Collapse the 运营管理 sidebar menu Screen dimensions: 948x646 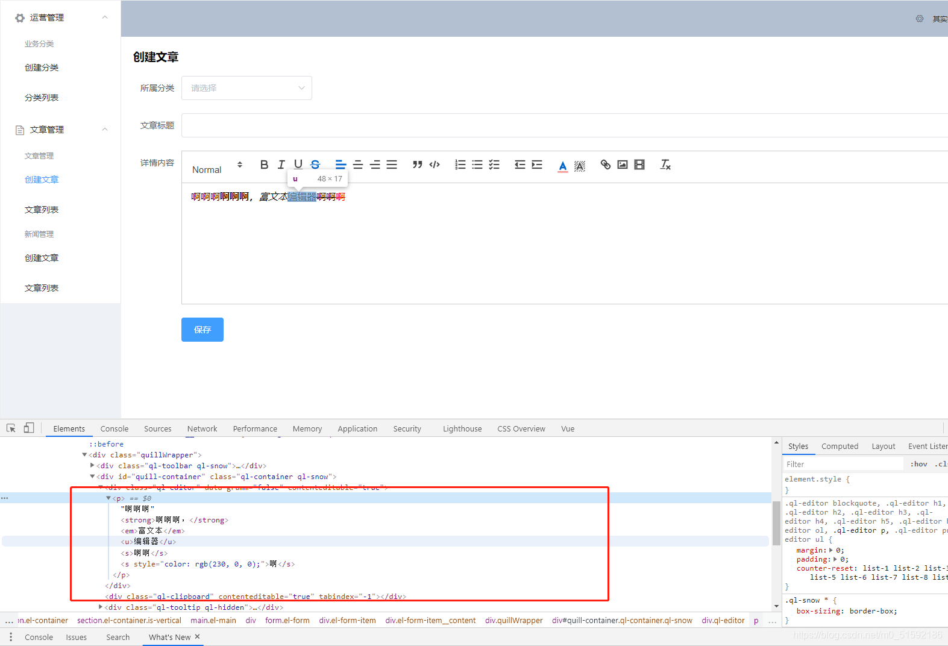[105, 17]
